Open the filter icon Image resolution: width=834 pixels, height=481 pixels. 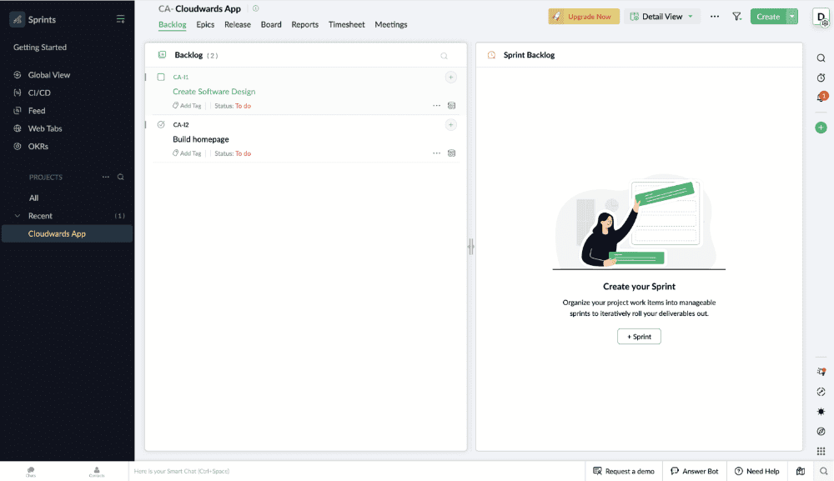point(736,17)
